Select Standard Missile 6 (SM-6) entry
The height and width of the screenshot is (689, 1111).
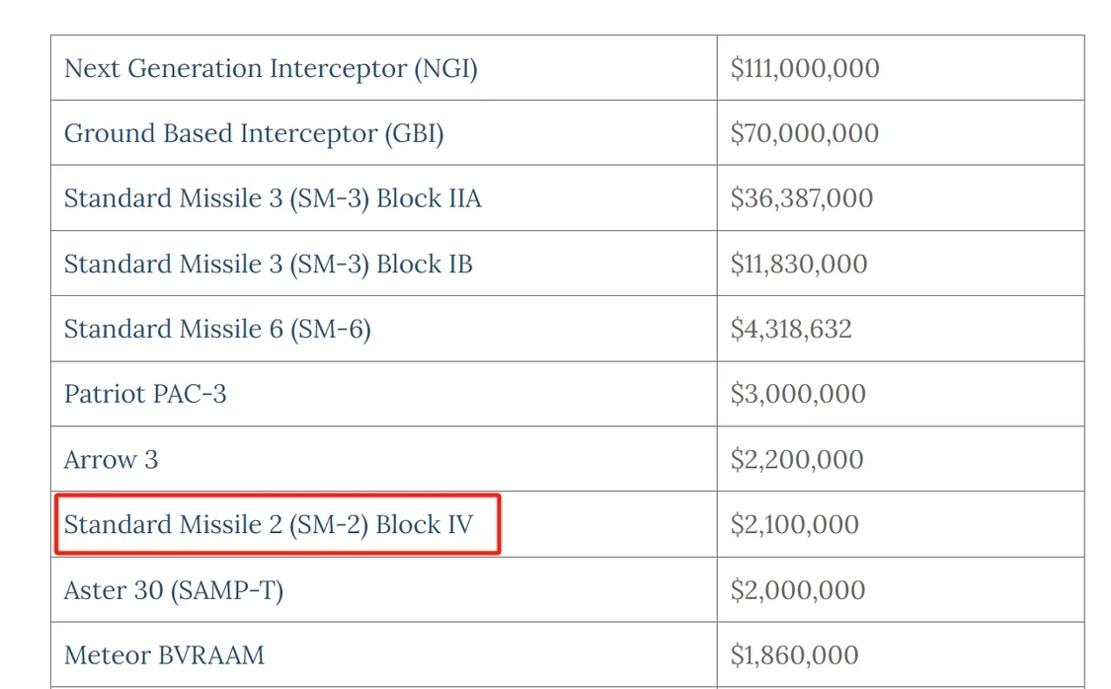(217, 329)
